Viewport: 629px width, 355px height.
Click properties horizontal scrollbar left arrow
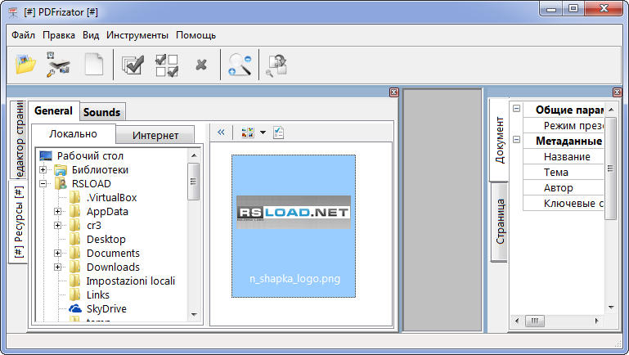[517, 321]
